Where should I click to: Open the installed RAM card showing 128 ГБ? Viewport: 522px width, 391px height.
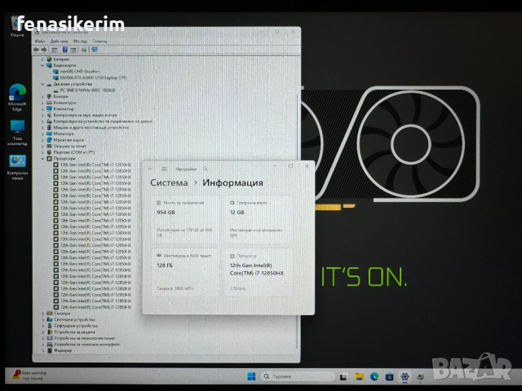click(x=185, y=272)
